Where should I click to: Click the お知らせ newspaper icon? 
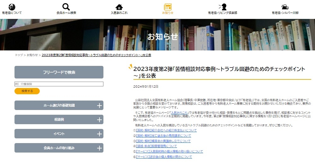(168, 7)
